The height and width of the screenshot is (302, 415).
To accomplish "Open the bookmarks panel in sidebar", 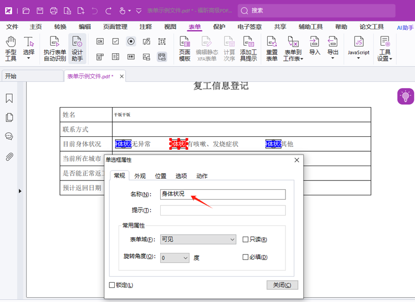I will pyautogui.click(x=9, y=98).
